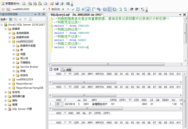This screenshot has height=129, width=188.
Task: Click the Connect Object Explorer icon next to 连接
Action: 11,19
